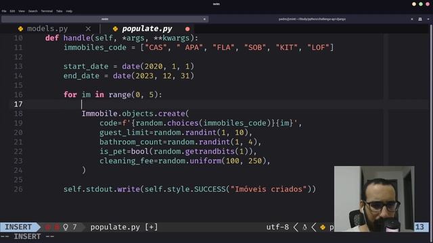The height and width of the screenshot is (243, 433).
Task: Click 'choices' on line 19
Action: click(183, 123)
